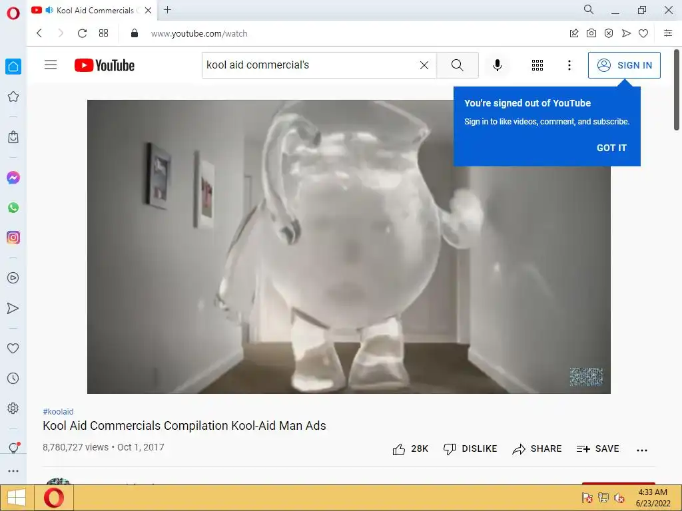Open sidebar setup three-dots at bottom
The image size is (682, 511).
pos(13,471)
